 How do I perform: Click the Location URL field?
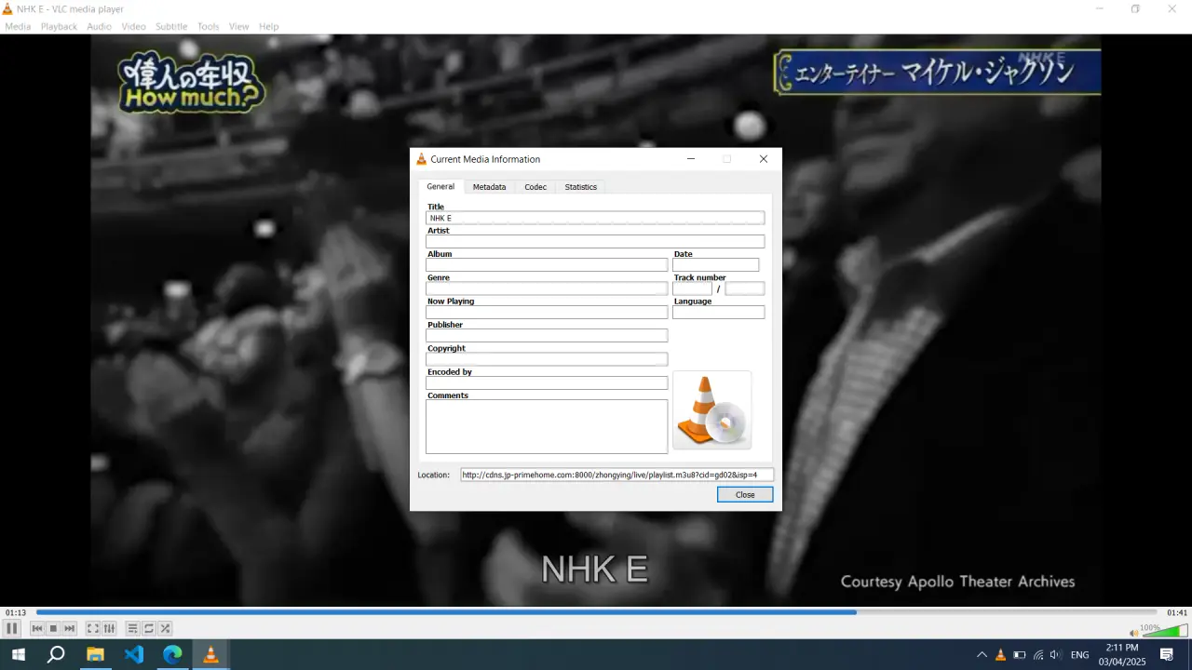616,475
